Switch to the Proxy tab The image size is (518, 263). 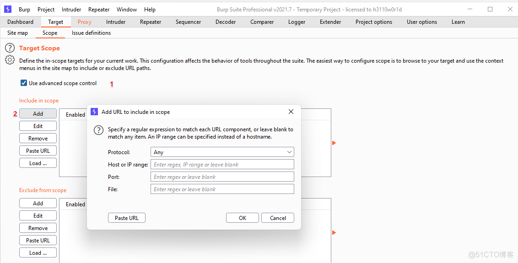(x=85, y=22)
